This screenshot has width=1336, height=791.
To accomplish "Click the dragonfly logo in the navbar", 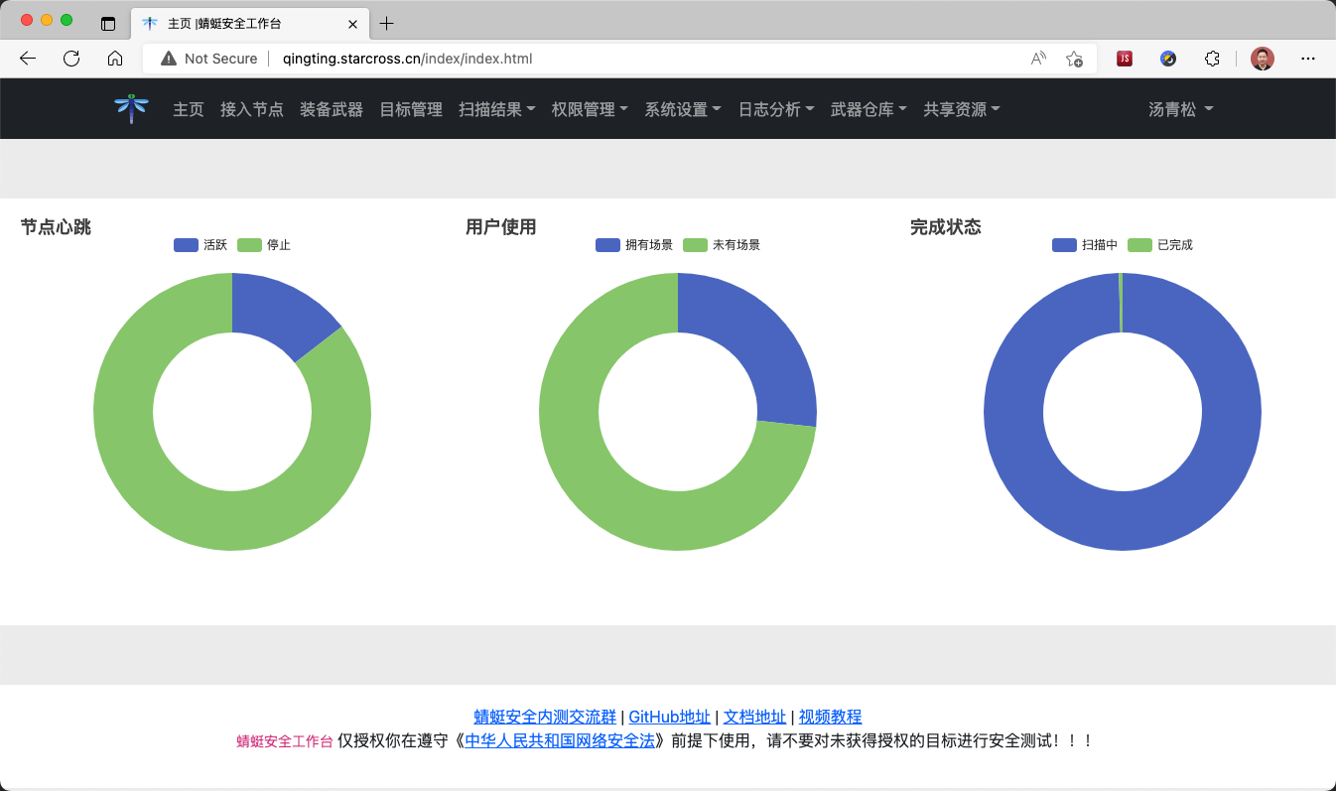I will coord(130,107).
